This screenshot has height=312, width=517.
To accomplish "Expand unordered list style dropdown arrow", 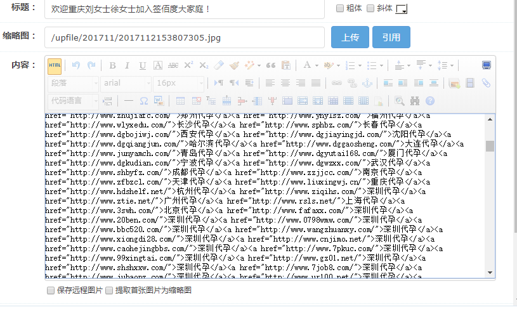I will pyautogui.click(x=381, y=65).
